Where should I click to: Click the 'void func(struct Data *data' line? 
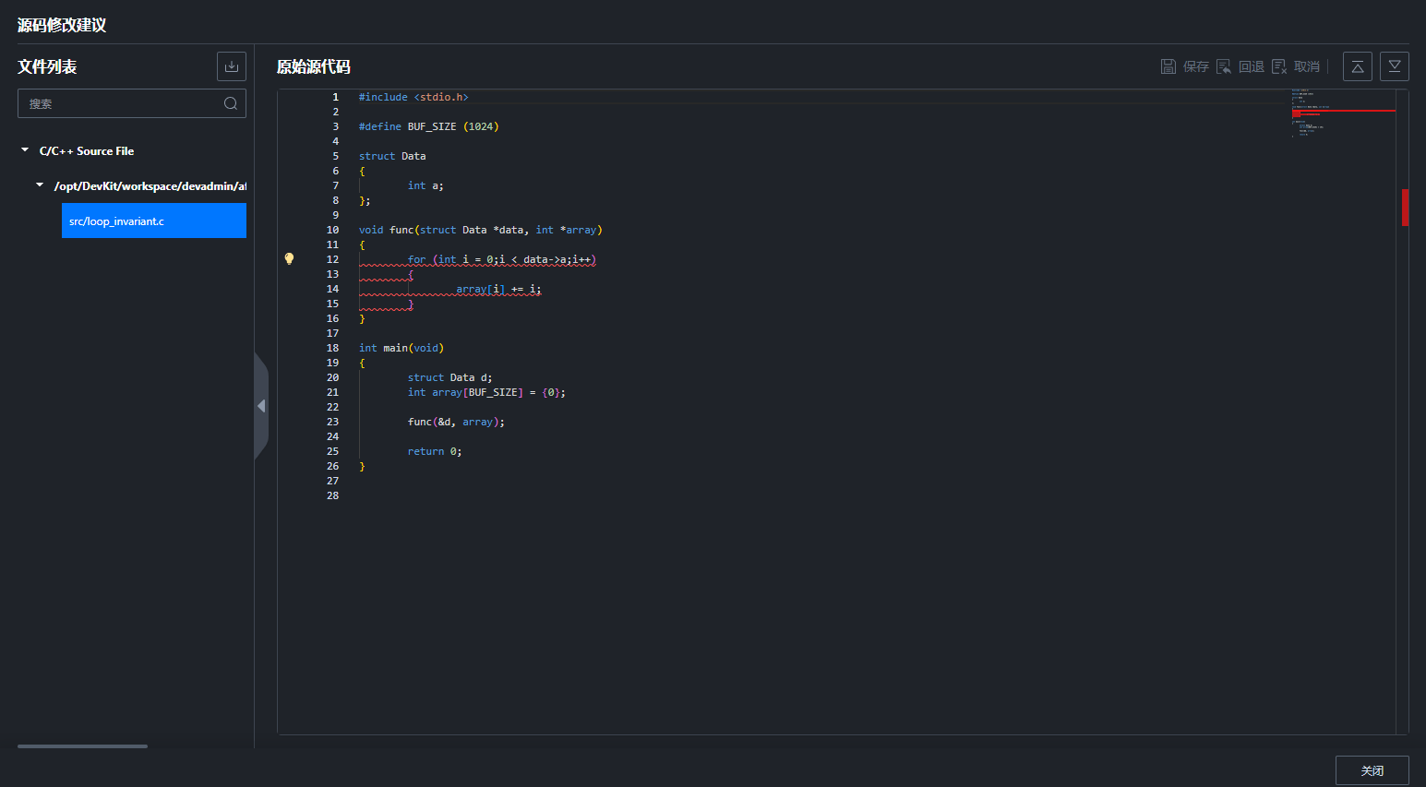[480, 230]
